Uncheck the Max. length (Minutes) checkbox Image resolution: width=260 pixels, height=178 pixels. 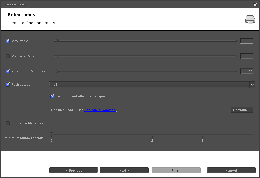[8, 71]
